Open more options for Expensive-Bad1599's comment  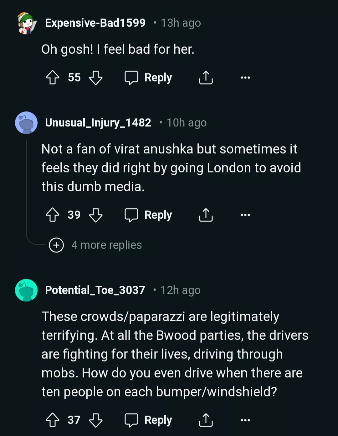[x=245, y=77]
